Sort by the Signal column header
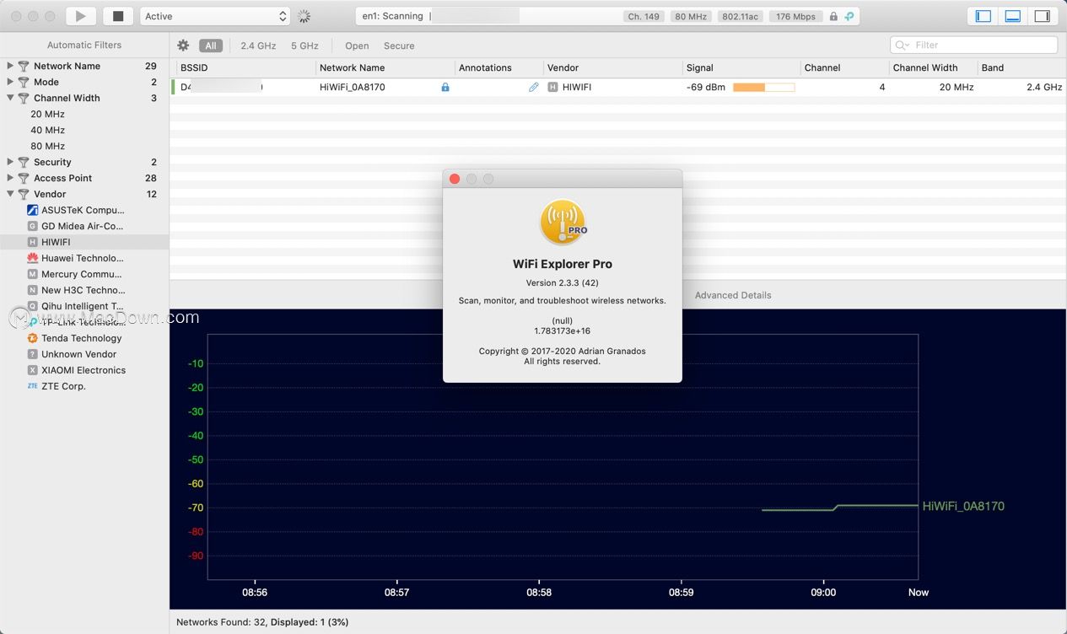1067x634 pixels. coord(741,67)
